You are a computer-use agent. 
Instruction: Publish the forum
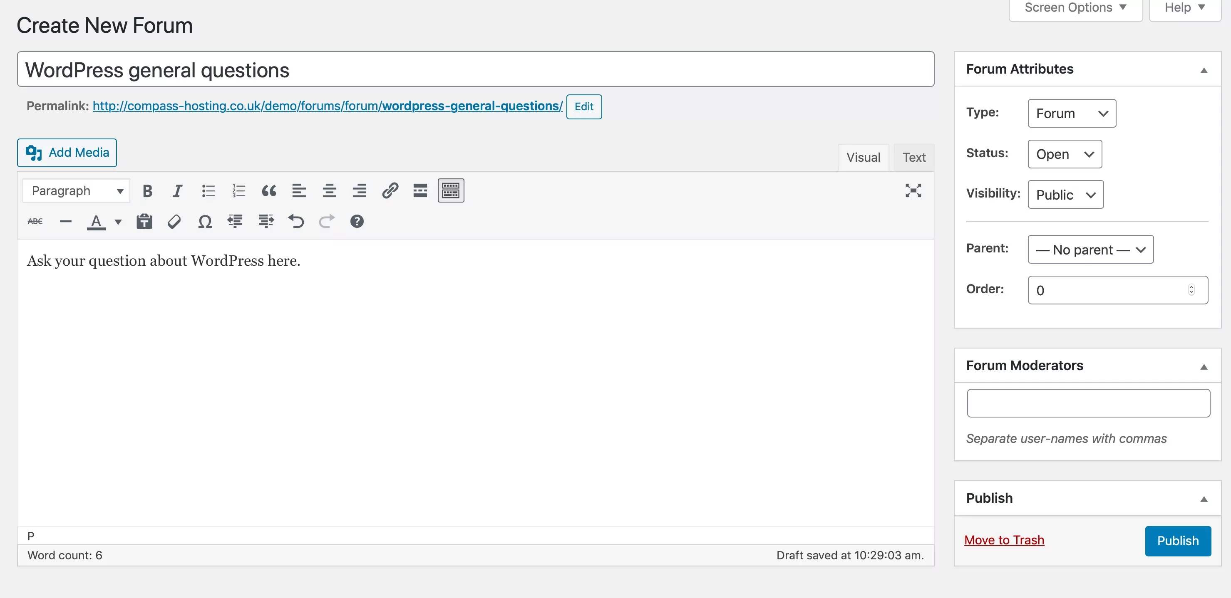1177,541
